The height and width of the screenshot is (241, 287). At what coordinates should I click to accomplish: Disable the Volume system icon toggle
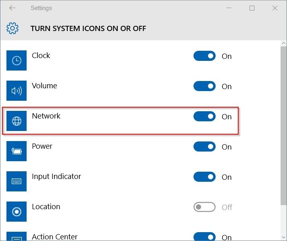click(x=204, y=86)
